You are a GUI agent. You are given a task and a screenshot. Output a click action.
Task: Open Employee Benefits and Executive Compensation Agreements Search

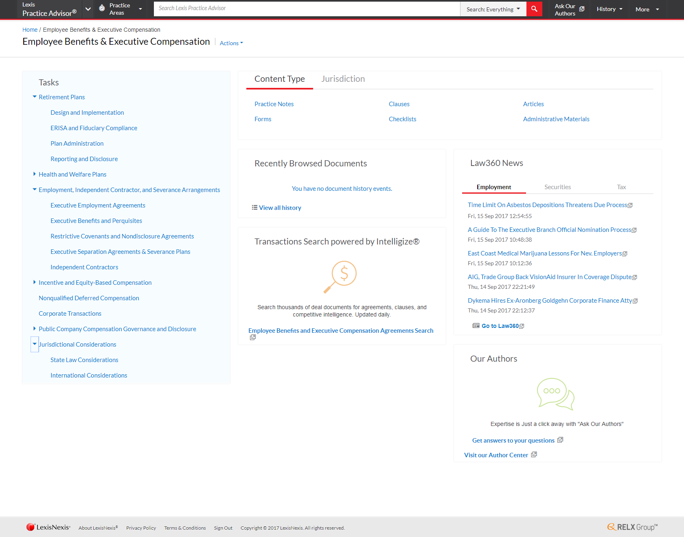(341, 331)
